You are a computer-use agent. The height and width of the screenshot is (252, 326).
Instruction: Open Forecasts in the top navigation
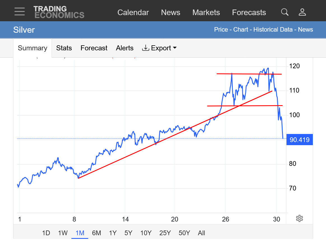[x=249, y=13]
